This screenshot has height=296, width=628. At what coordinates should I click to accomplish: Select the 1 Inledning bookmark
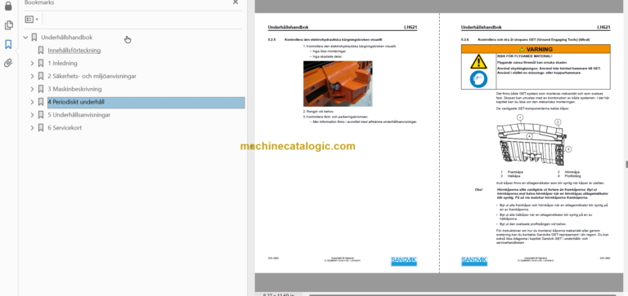tap(62, 63)
